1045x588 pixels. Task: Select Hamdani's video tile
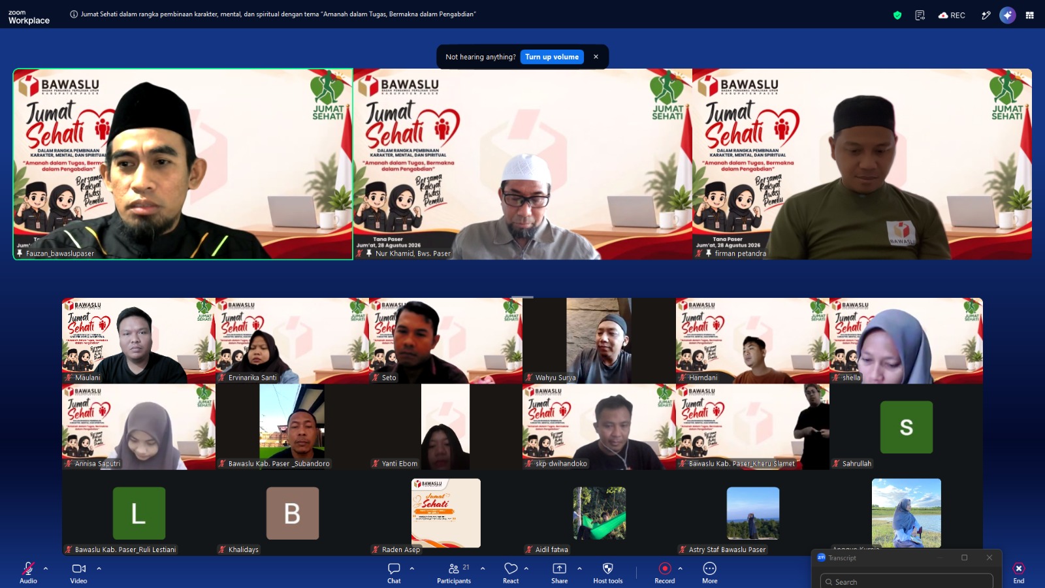[752, 340]
